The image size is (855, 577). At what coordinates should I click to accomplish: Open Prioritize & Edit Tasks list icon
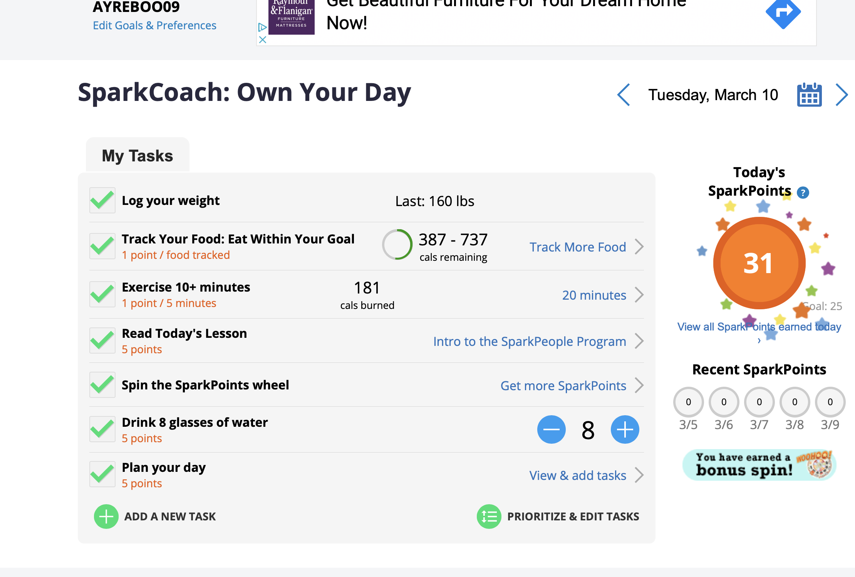pos(489,517)
